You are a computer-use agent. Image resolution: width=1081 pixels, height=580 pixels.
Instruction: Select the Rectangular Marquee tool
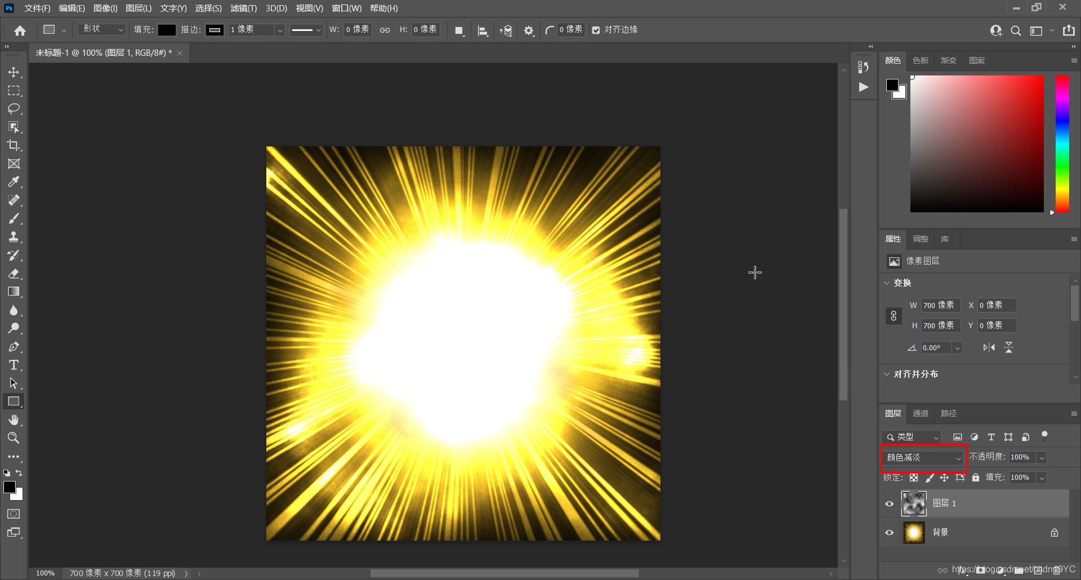tap(14, 91)
